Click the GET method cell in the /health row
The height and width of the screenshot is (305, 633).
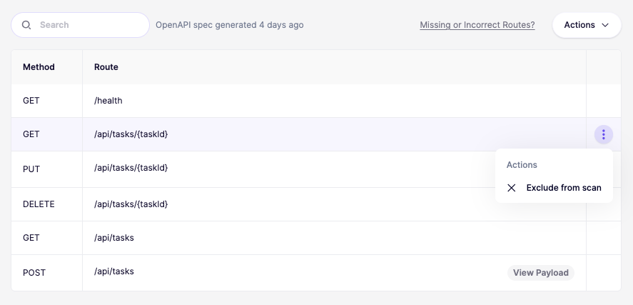tap(31, 101)
